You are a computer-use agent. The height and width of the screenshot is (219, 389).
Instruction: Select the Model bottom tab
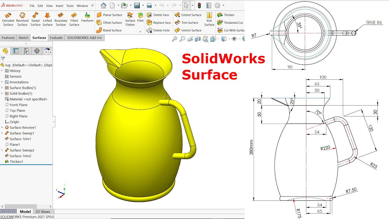click(25, 212)
